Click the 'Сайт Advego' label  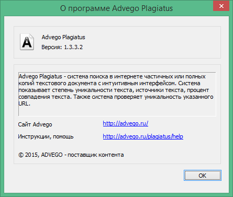[x=35, y=124]
